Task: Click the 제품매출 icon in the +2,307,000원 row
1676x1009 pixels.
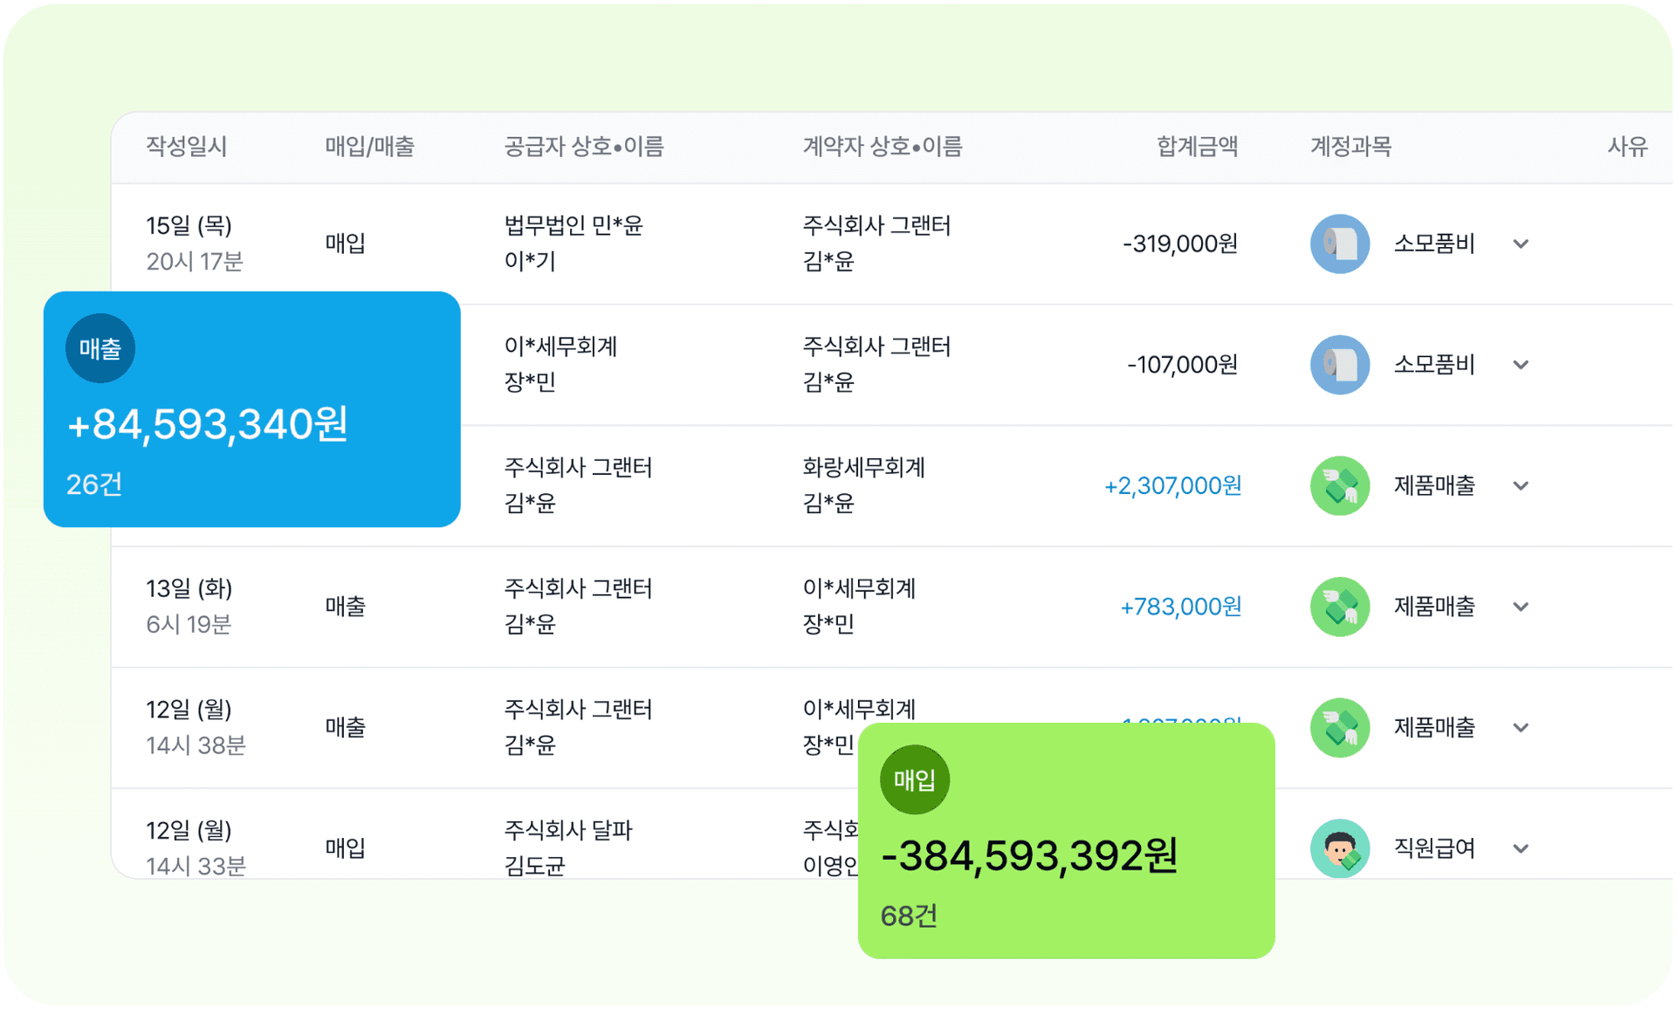Action: point(1339,485)
